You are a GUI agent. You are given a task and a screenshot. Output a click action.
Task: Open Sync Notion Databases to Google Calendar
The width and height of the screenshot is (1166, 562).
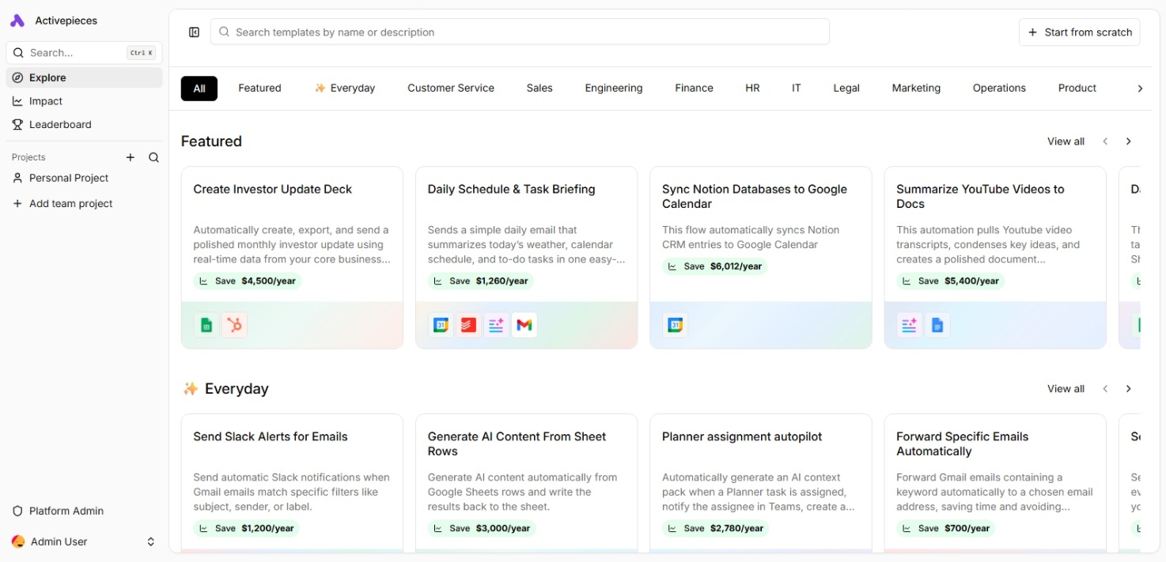761,258
